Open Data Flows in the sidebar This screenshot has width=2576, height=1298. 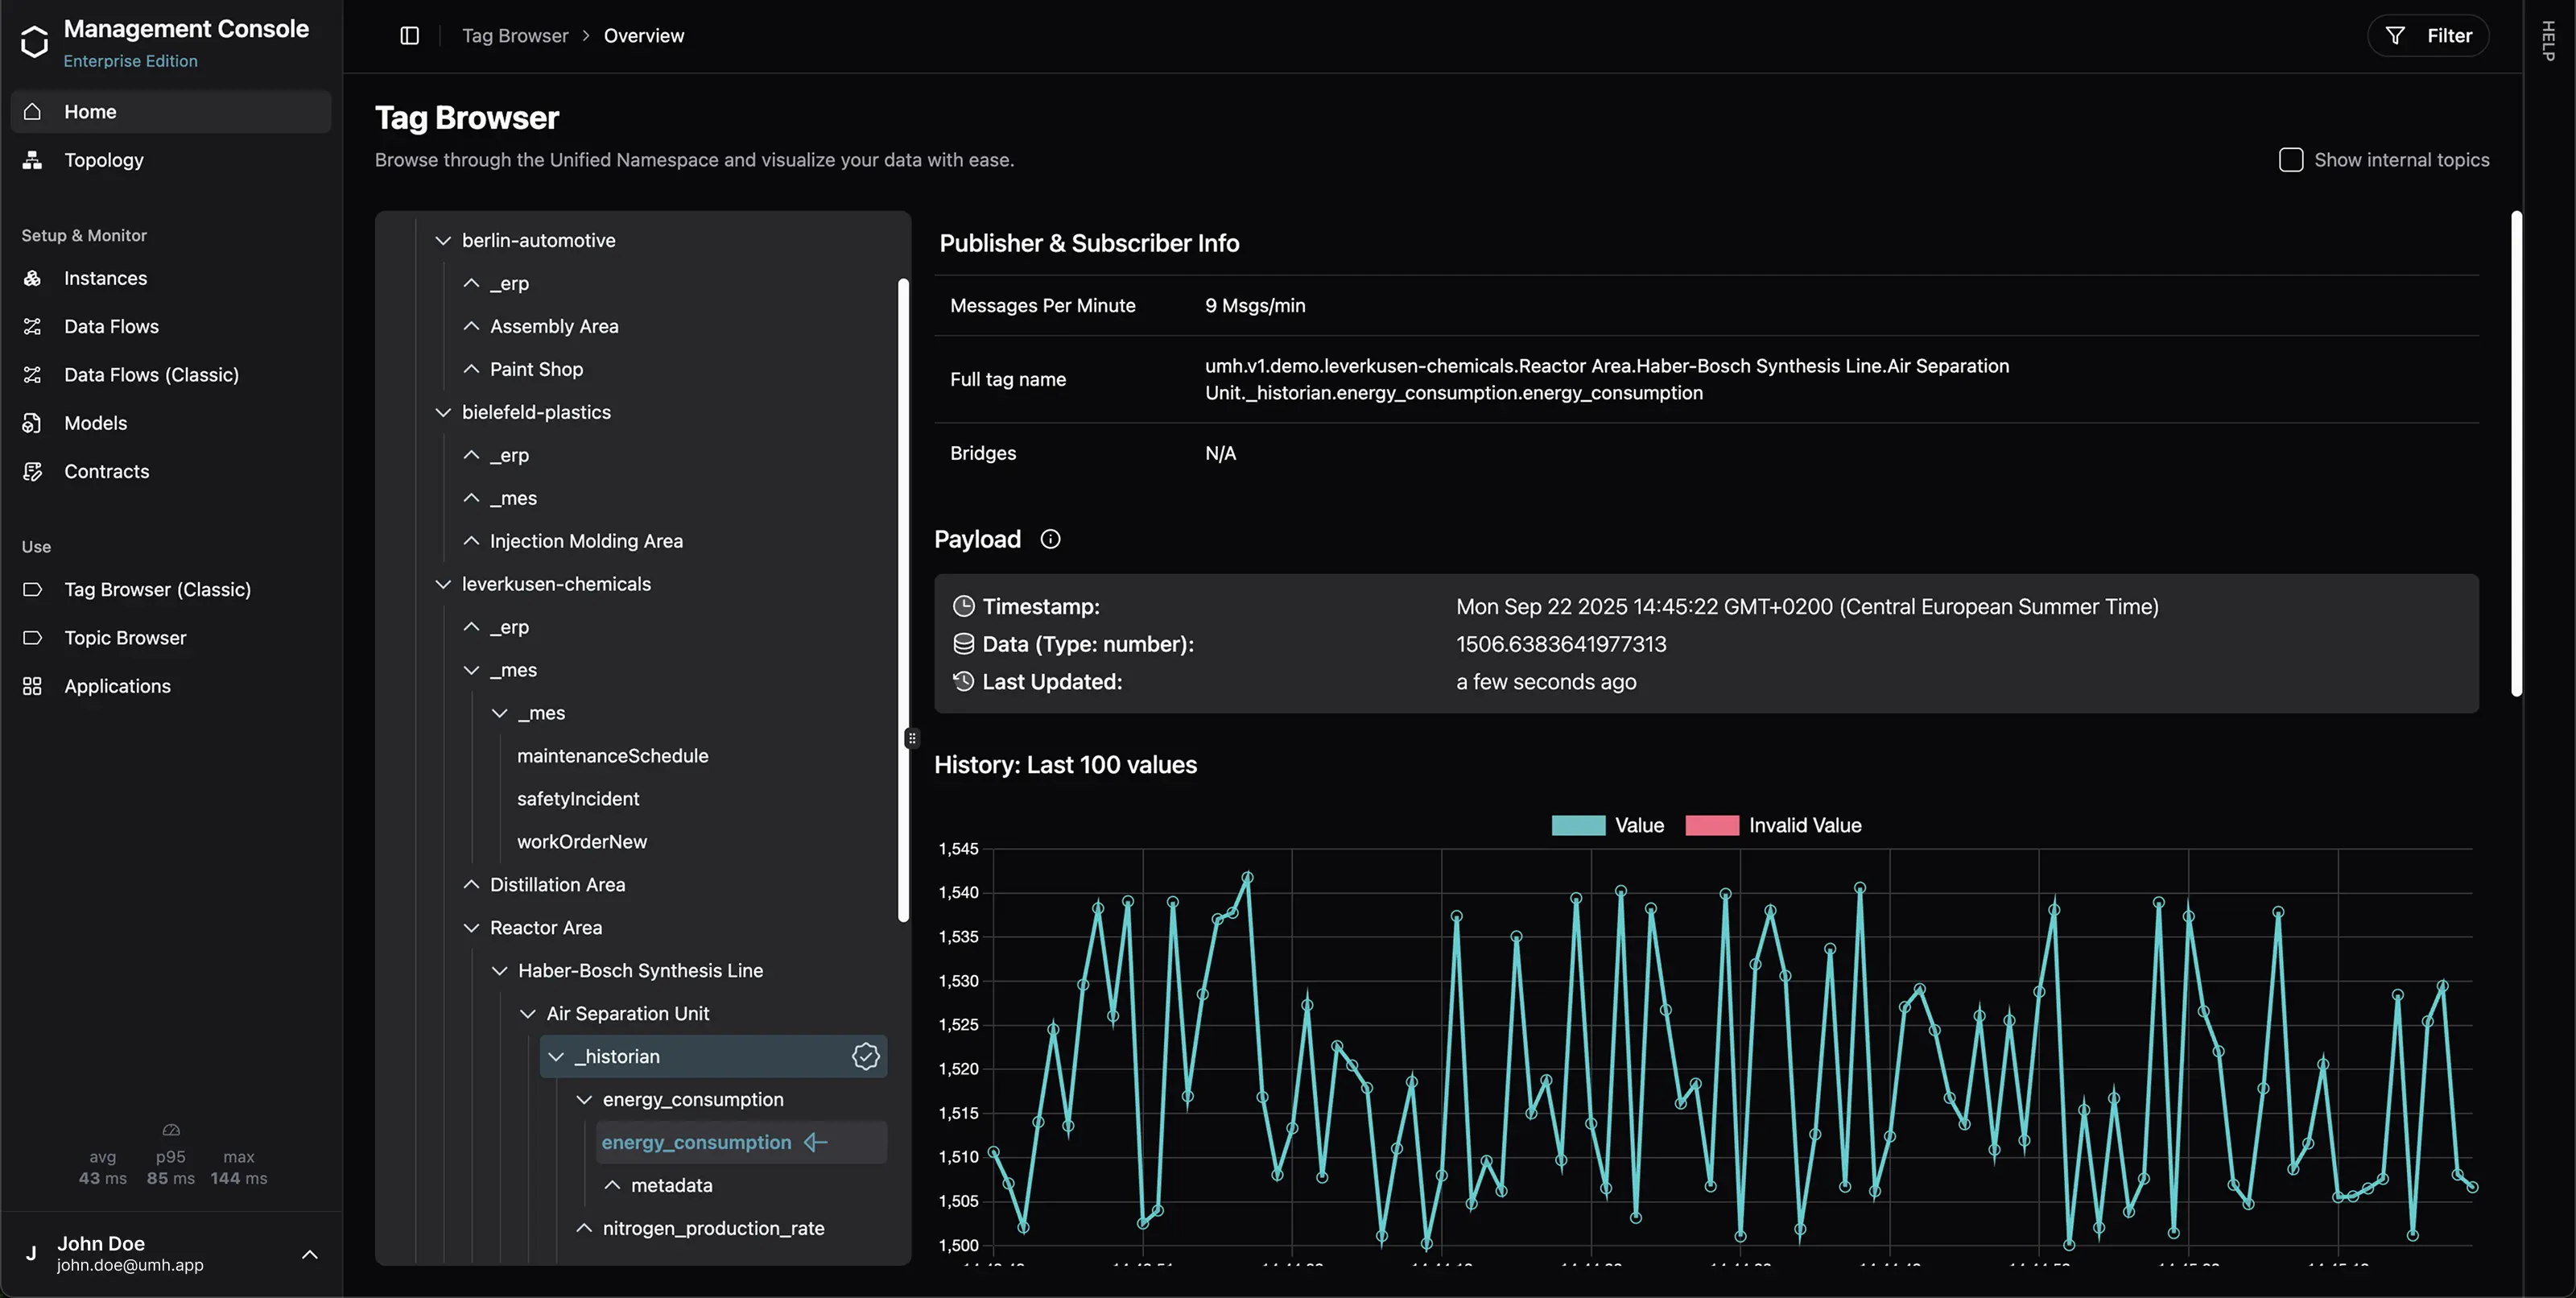(x=111, y=326)
